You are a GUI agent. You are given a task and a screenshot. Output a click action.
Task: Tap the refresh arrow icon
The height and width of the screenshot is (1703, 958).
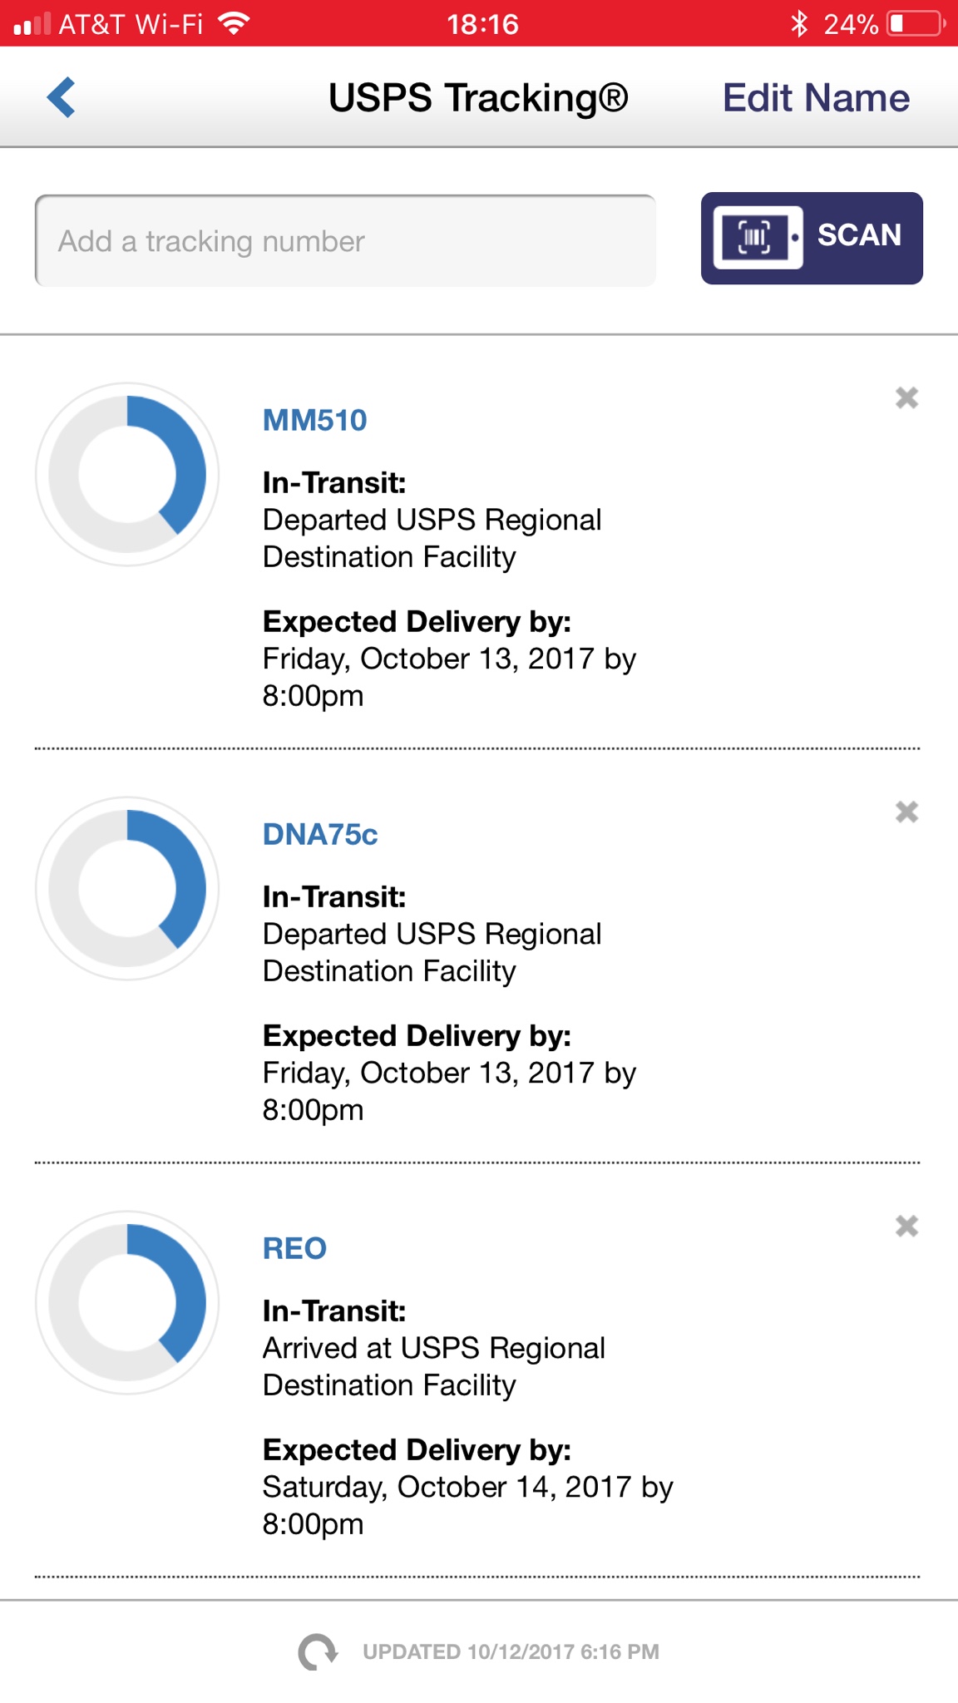click(x=318, y=1652)
